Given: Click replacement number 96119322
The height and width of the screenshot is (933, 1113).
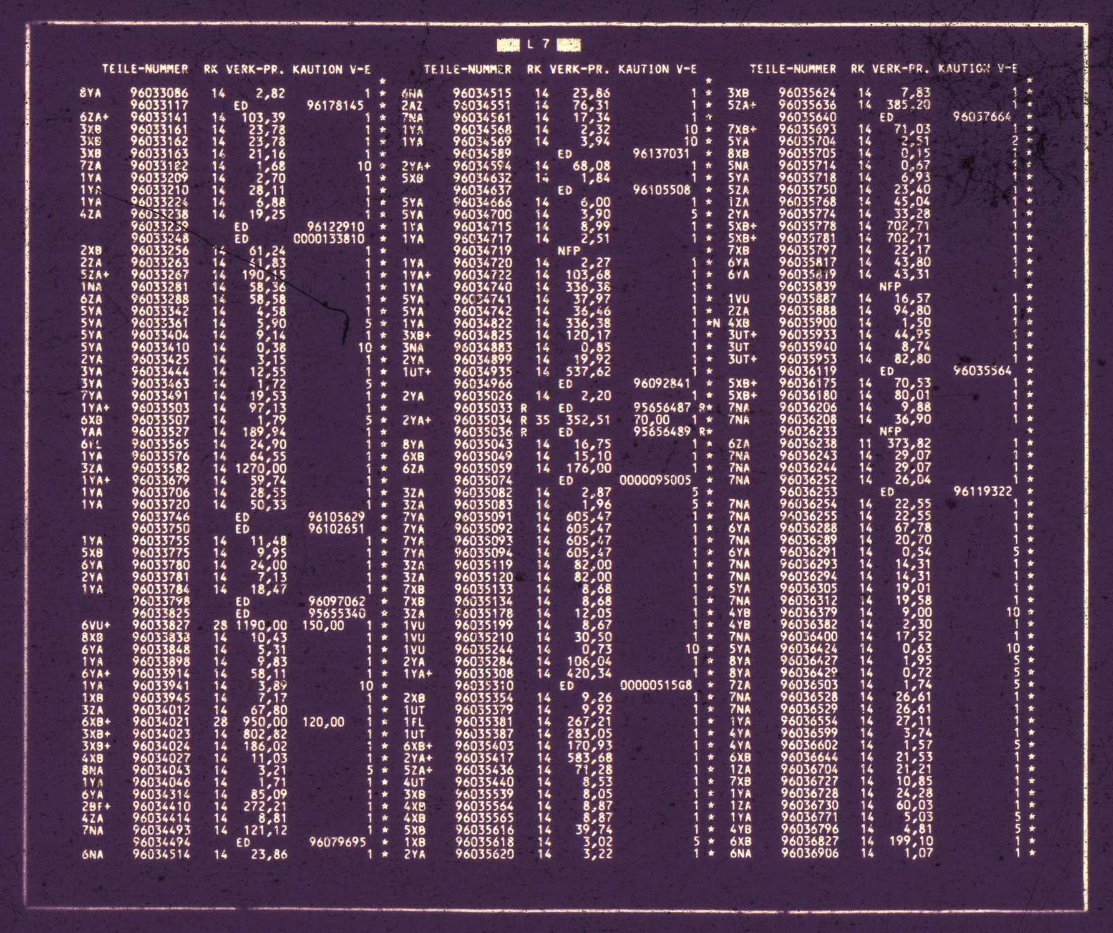Looking at the screenshot, I should pos(983,492).
